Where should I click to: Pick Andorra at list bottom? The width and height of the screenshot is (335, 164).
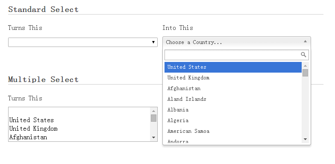click(233, 141)
